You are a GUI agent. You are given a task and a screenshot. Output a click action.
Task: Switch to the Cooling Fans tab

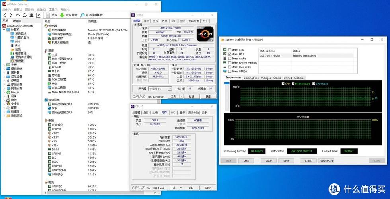tap(251, 78)
